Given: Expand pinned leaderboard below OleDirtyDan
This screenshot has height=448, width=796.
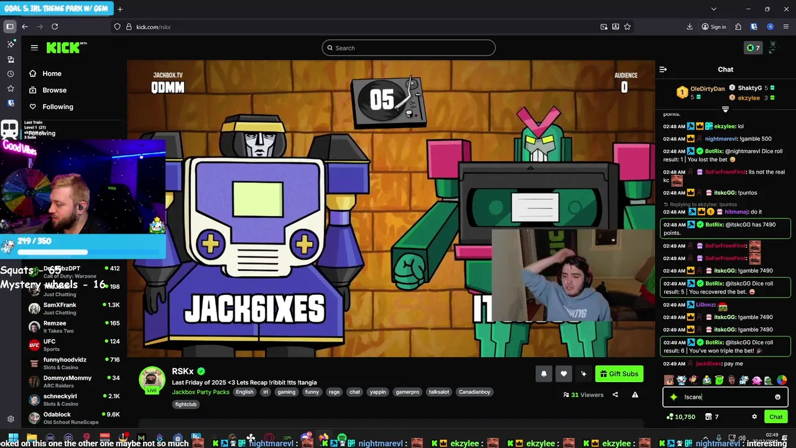Looking at the screenshot, I should click(725, 109).
